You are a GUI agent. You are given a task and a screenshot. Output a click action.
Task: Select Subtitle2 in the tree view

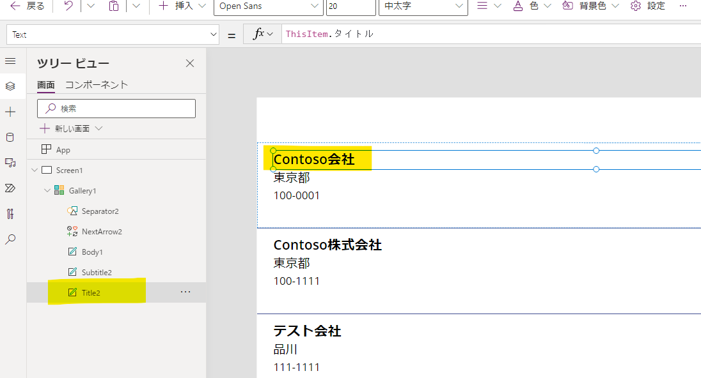pyautogui.click(x=97, y=272)
